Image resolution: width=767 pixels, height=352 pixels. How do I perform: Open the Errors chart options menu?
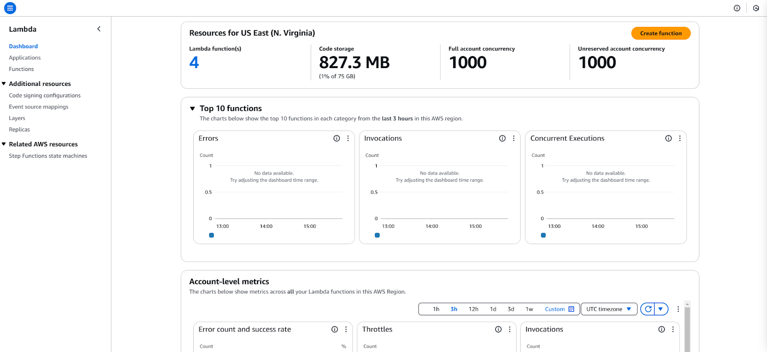click(x=348, y=138)
